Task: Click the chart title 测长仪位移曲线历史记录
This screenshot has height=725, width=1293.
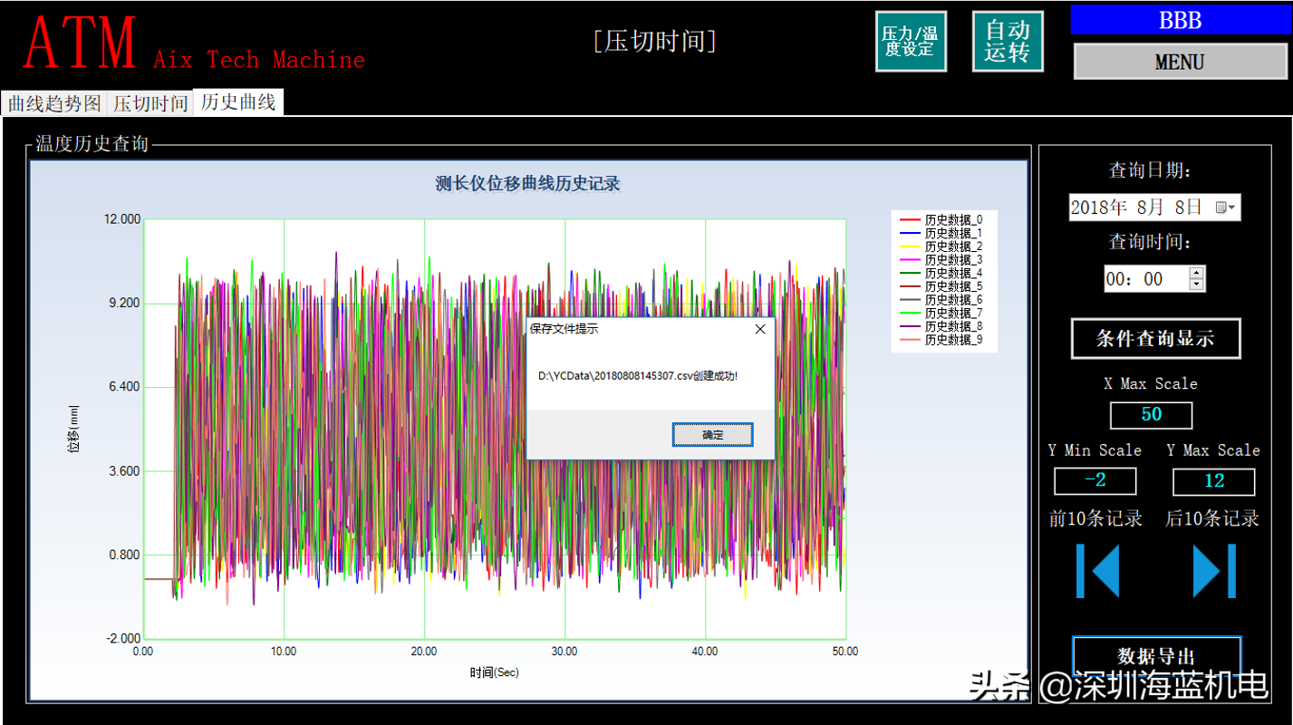Action: [x=528, y=184]
